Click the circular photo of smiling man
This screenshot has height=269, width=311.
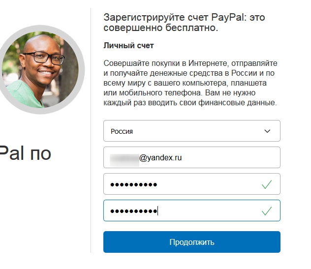[40, 69]
